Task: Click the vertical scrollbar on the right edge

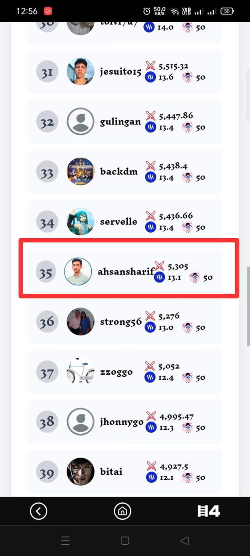Action: (248, 307)
